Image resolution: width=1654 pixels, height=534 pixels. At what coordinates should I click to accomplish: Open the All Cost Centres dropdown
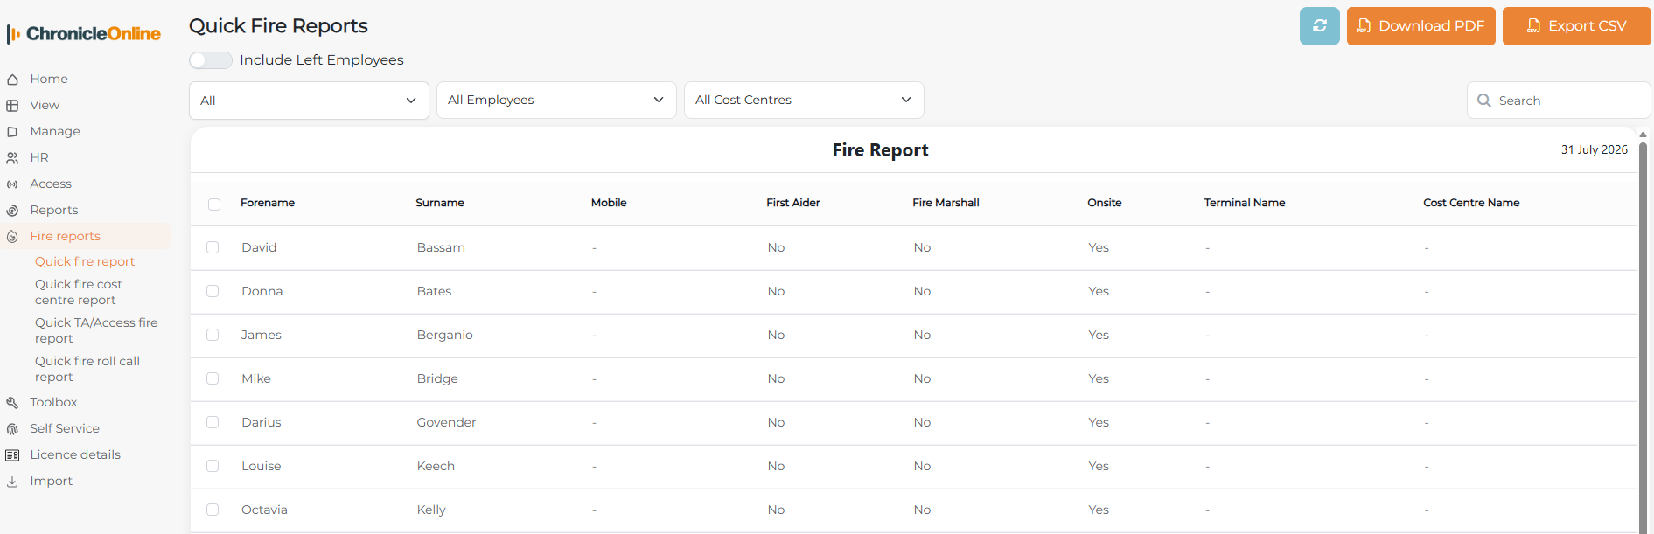[804, 100]
